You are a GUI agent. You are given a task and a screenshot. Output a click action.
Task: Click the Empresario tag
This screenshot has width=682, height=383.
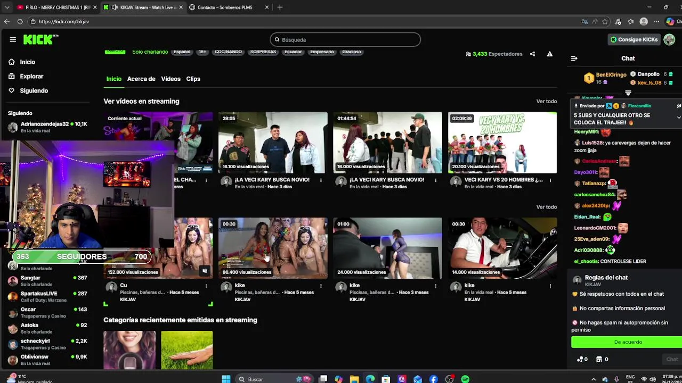pos(322,52)
